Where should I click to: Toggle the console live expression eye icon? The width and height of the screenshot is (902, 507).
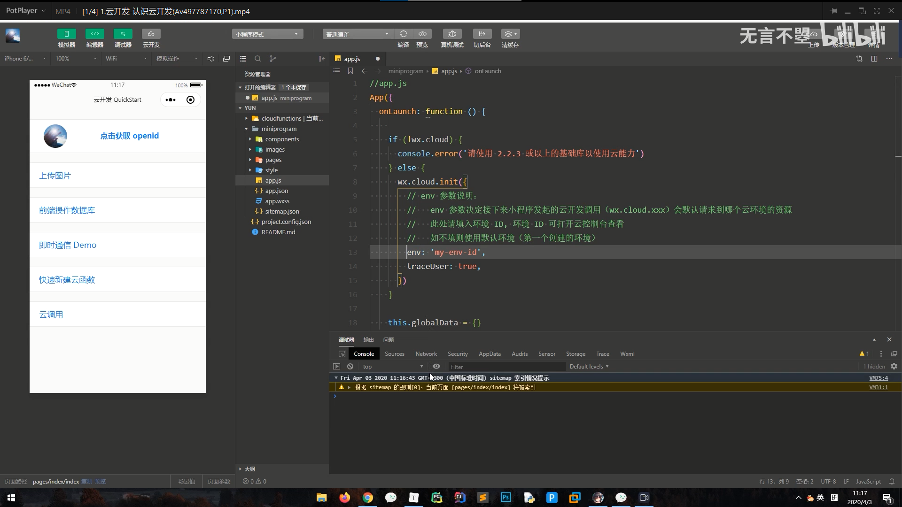[x=436, y=367]
